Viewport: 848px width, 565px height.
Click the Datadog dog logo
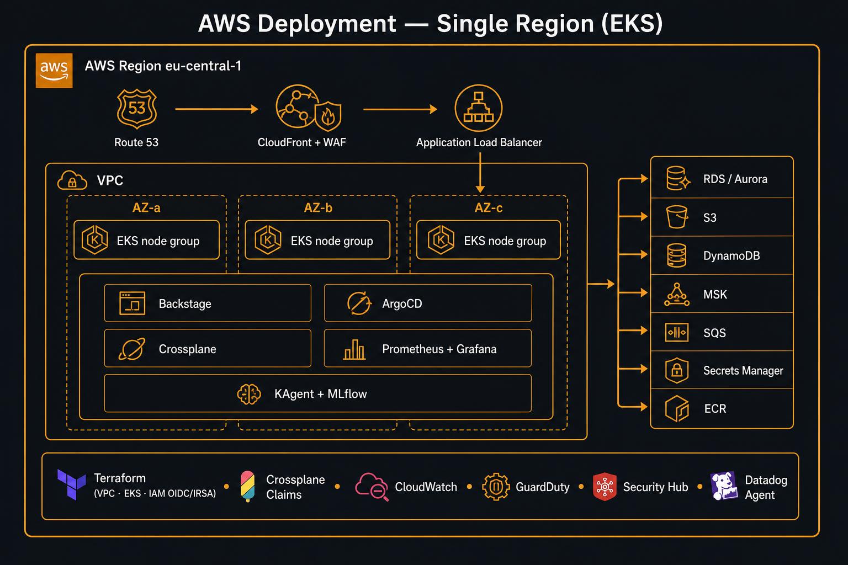tap(724, 486)
